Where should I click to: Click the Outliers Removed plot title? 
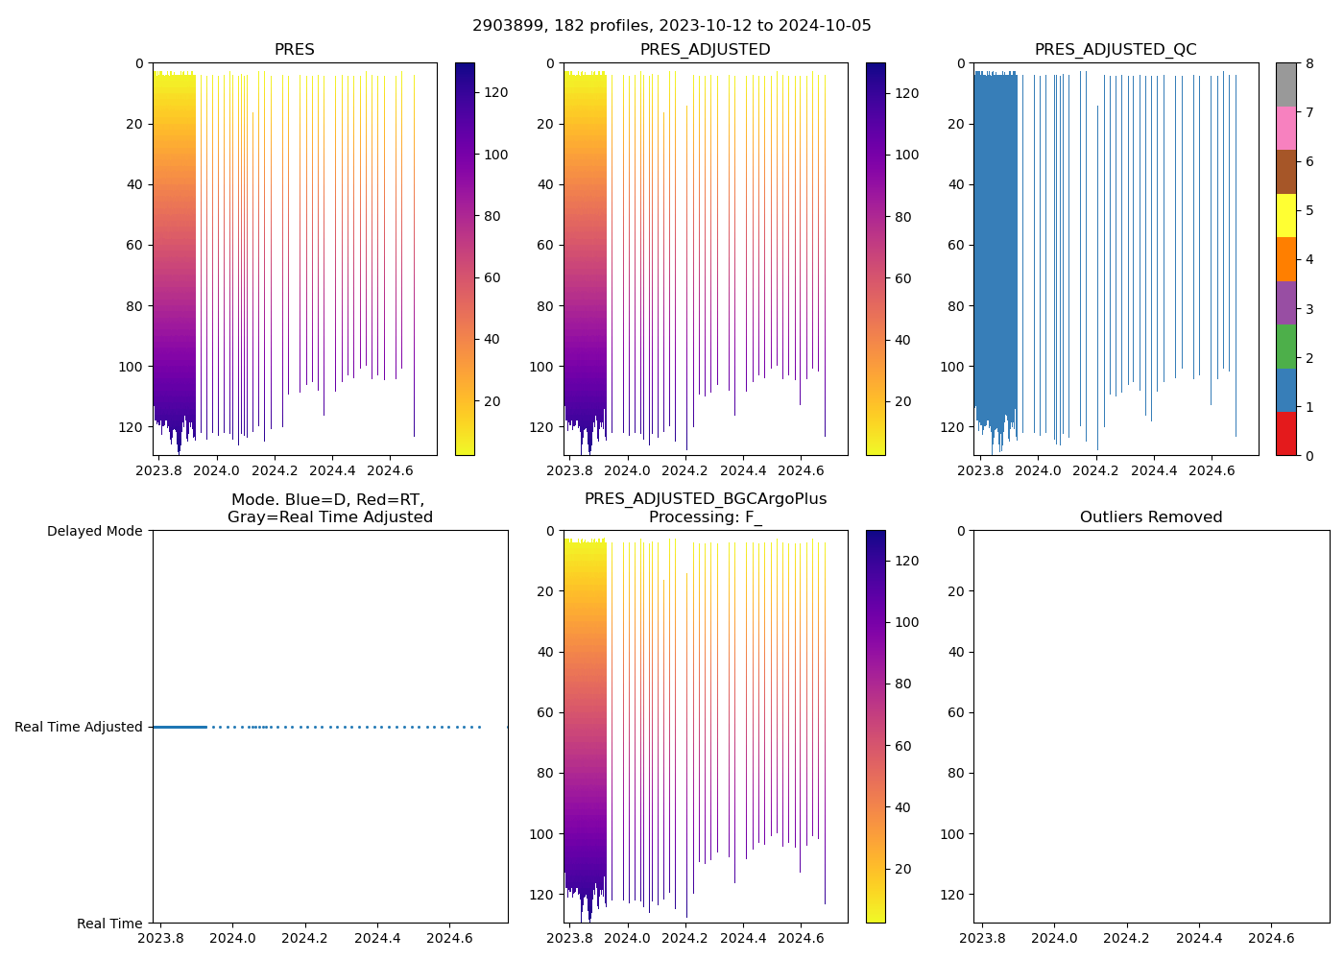pos(1151,517)
